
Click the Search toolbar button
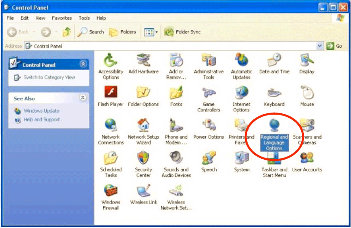[x=91, y=32]
